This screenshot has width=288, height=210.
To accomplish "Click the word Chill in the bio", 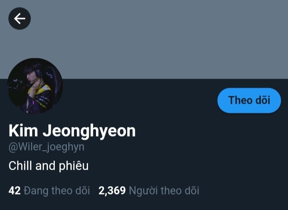I will click(20, 166).
